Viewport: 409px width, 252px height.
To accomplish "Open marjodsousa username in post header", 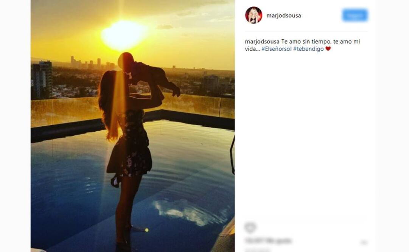I will coord(283,16).
